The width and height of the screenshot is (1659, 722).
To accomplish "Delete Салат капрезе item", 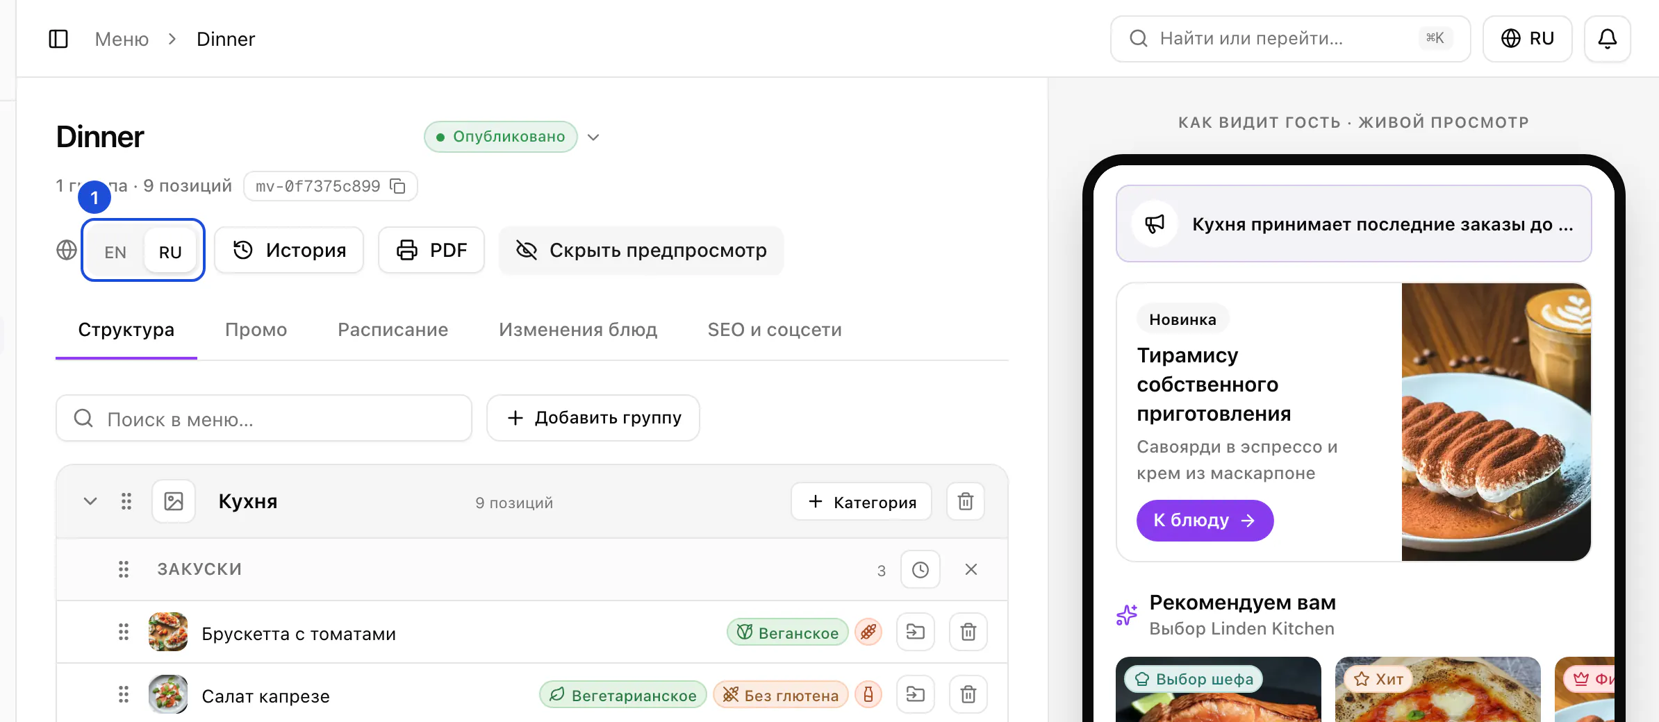I will click(x=968, y=694).
